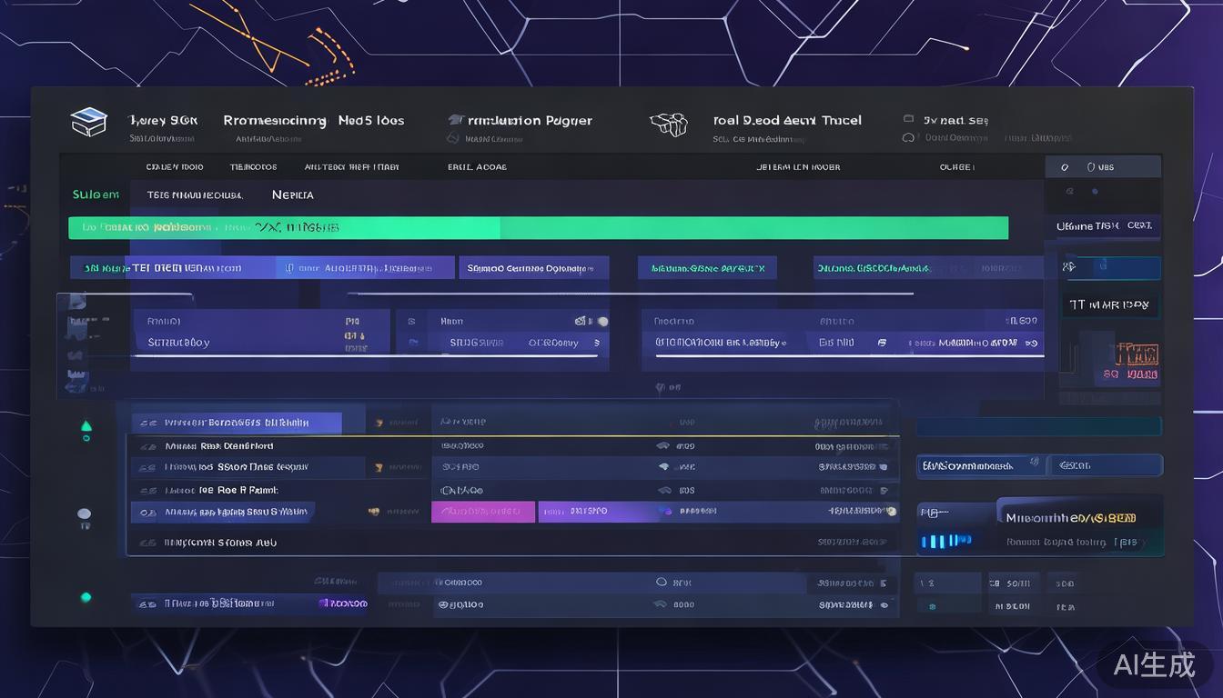Click the cube package icon in the header
Image resolution: width=1223 pixels, height=698 pixels.
coord(668,124)
